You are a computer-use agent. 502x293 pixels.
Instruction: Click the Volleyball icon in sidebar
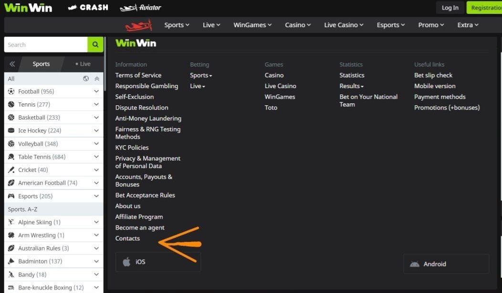pos(11,143)
